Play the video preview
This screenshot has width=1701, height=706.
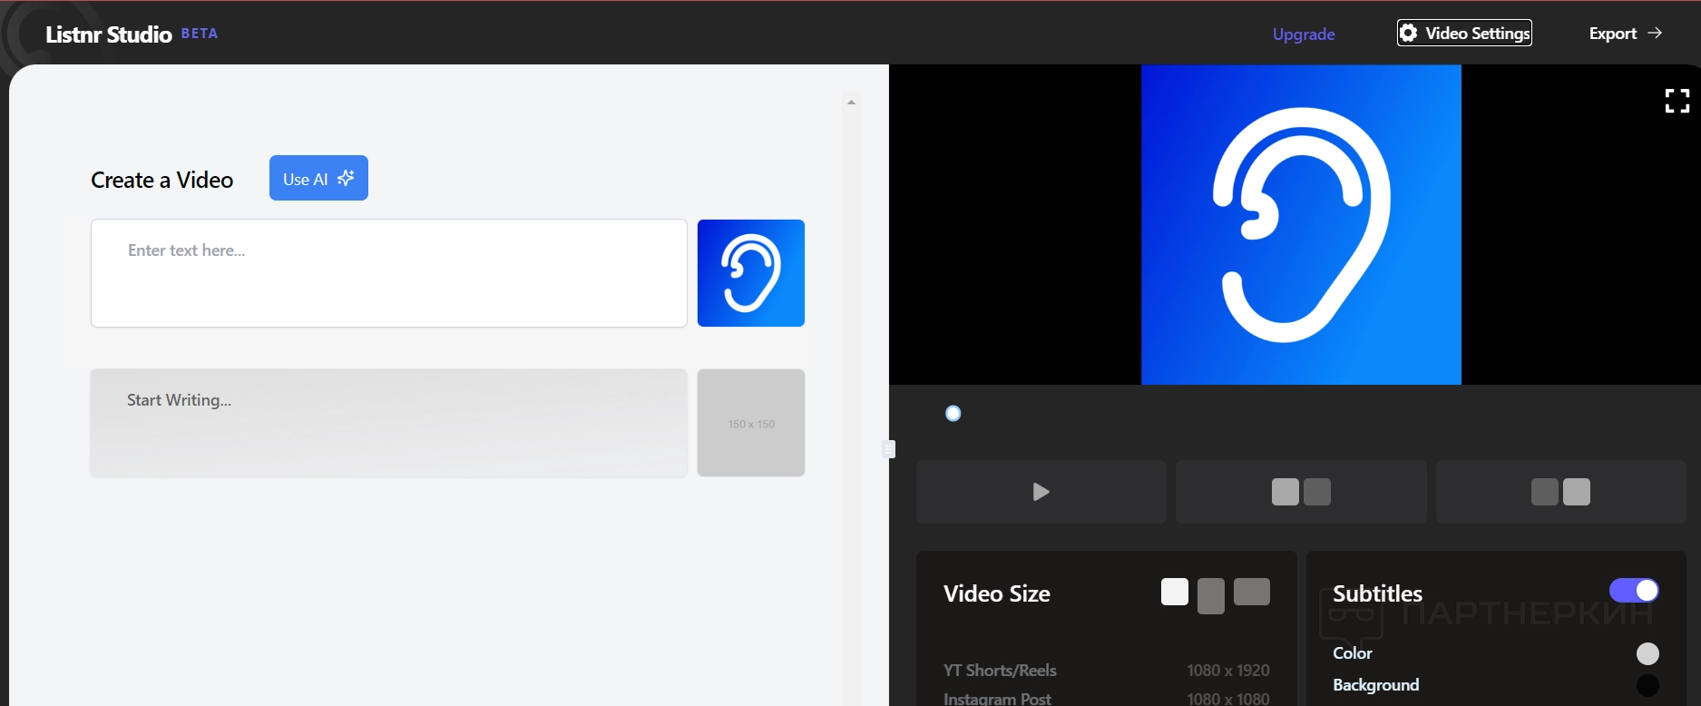pos(1041,492)
